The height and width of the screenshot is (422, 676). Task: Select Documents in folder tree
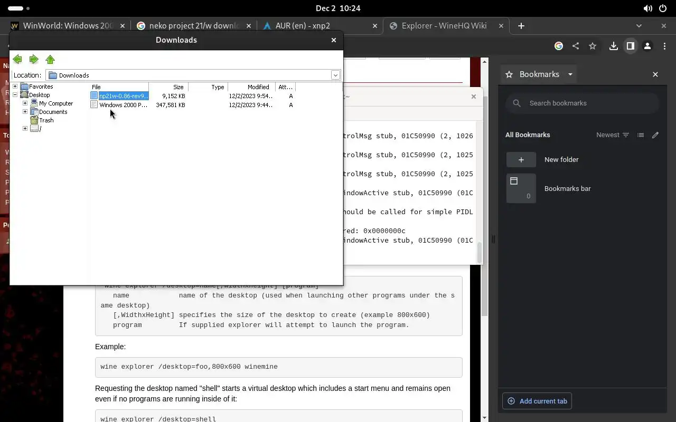pyautogui.click(x=53, y=112)
